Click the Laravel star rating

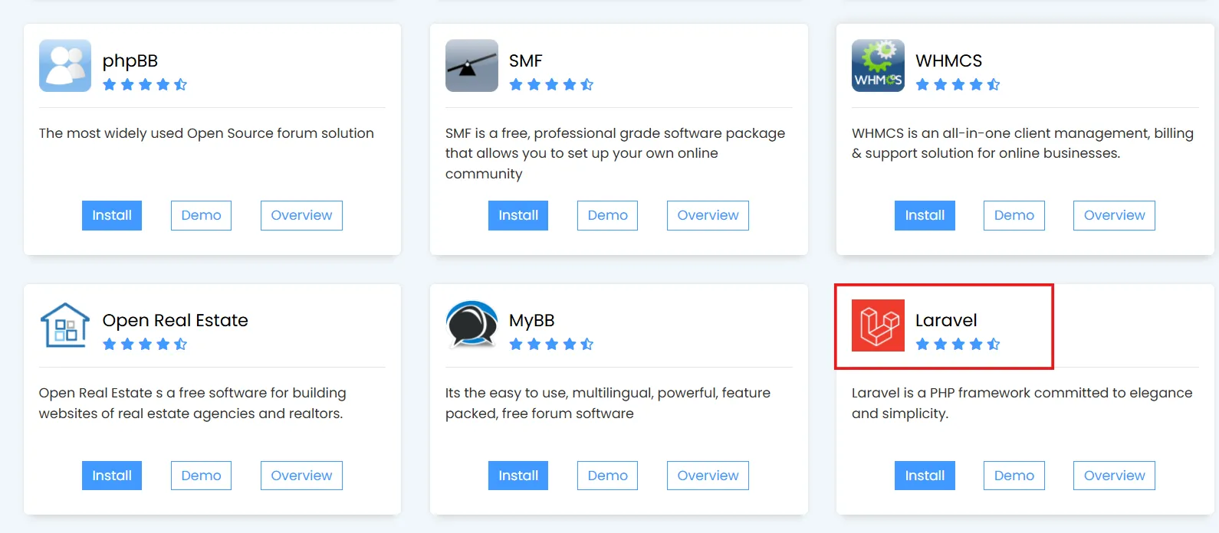958,344
